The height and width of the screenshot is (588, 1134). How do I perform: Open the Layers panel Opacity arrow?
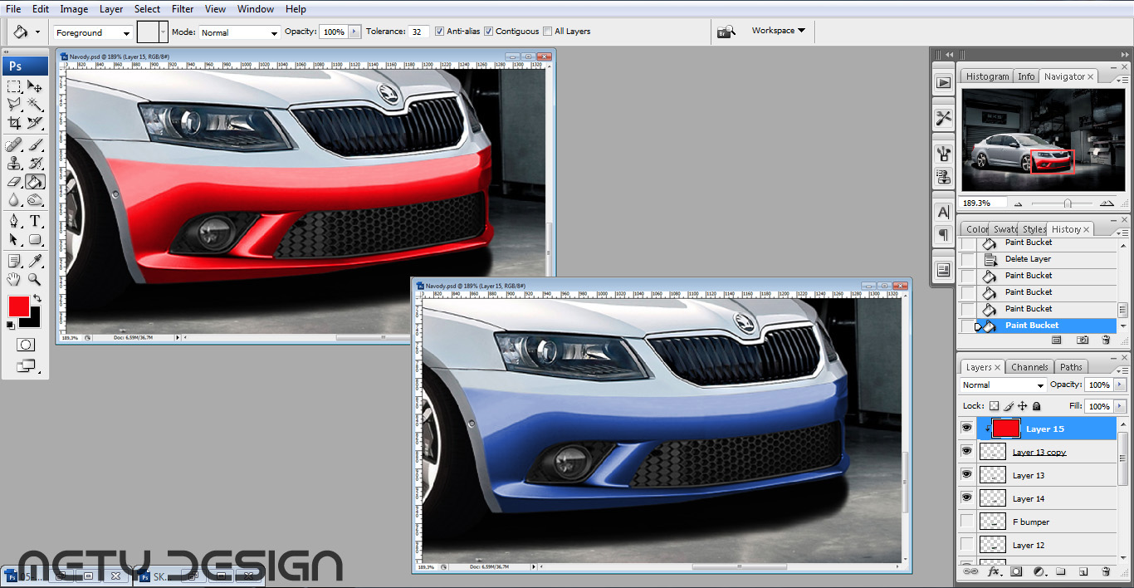click(1118, 385)
